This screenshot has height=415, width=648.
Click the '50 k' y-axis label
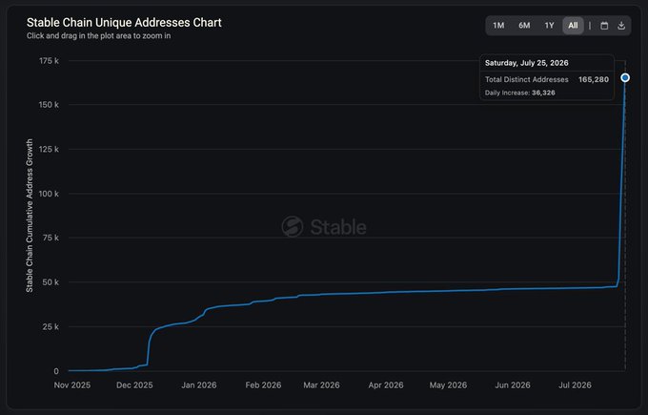click(x=51, y=282)
